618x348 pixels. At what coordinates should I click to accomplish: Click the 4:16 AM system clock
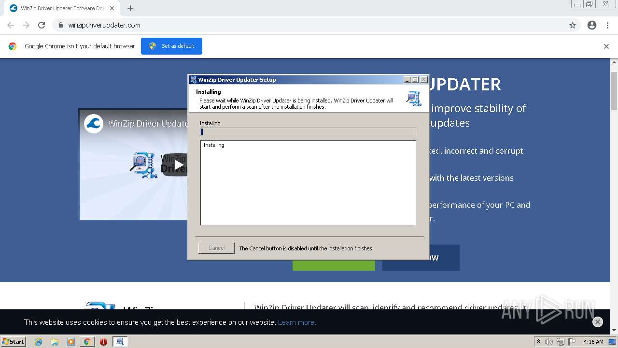pos(593,342)
